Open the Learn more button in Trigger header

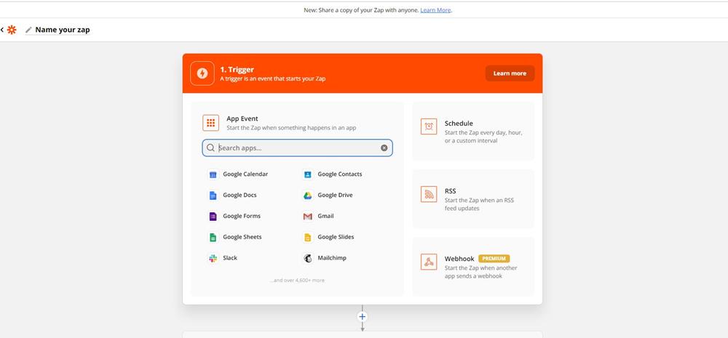tap(510, 73)
